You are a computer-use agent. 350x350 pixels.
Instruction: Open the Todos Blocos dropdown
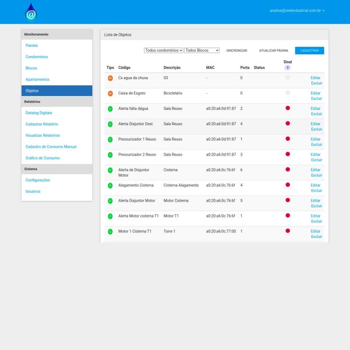coord(202,50)
